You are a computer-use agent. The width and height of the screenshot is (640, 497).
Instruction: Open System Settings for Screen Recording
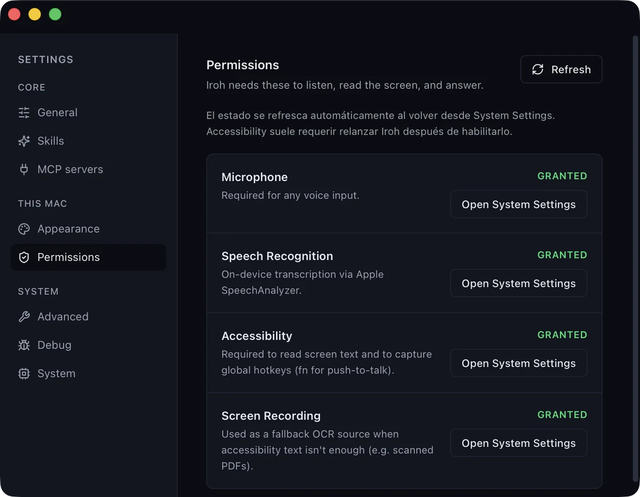click(x=518, y=443)
